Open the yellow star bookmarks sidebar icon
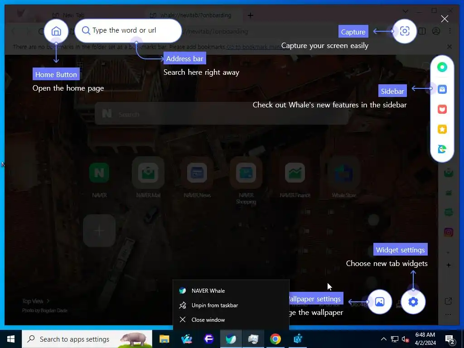 [442, 129]
